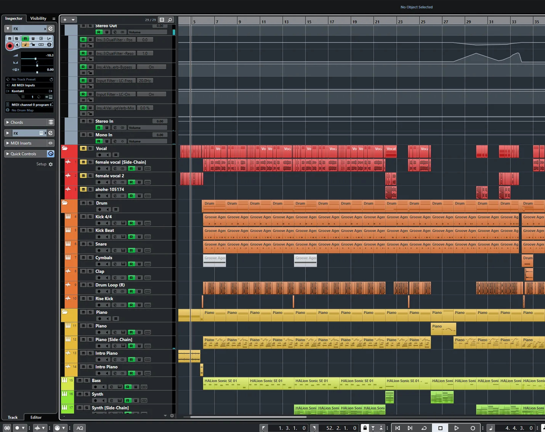The width and height of the screenshot is (545, 432).
Task: Click record enable on Kick 4/4 track
Action: pyautogui.click(x=99, y=223)
